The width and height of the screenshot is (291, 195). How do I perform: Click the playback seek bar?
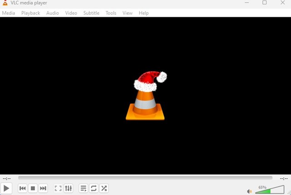[x=145, y=178]
